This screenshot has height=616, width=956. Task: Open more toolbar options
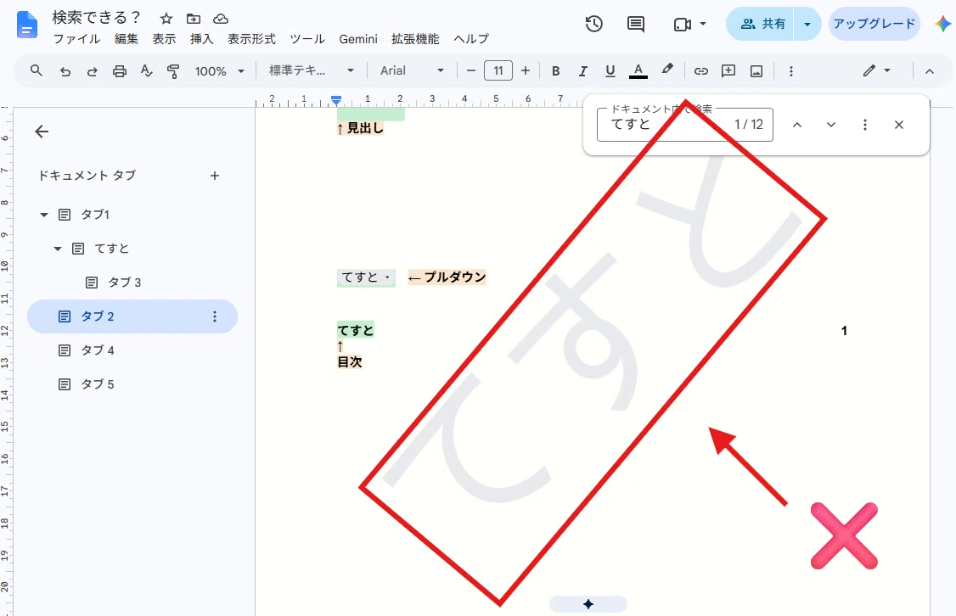click(790, 71)
